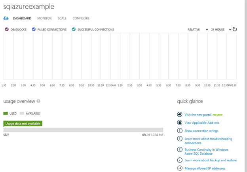This screenshot has width=247, height=172.
Task: Click info icon beside Business Continuity link
Action: pyautogui.click(x=180, y=149)
